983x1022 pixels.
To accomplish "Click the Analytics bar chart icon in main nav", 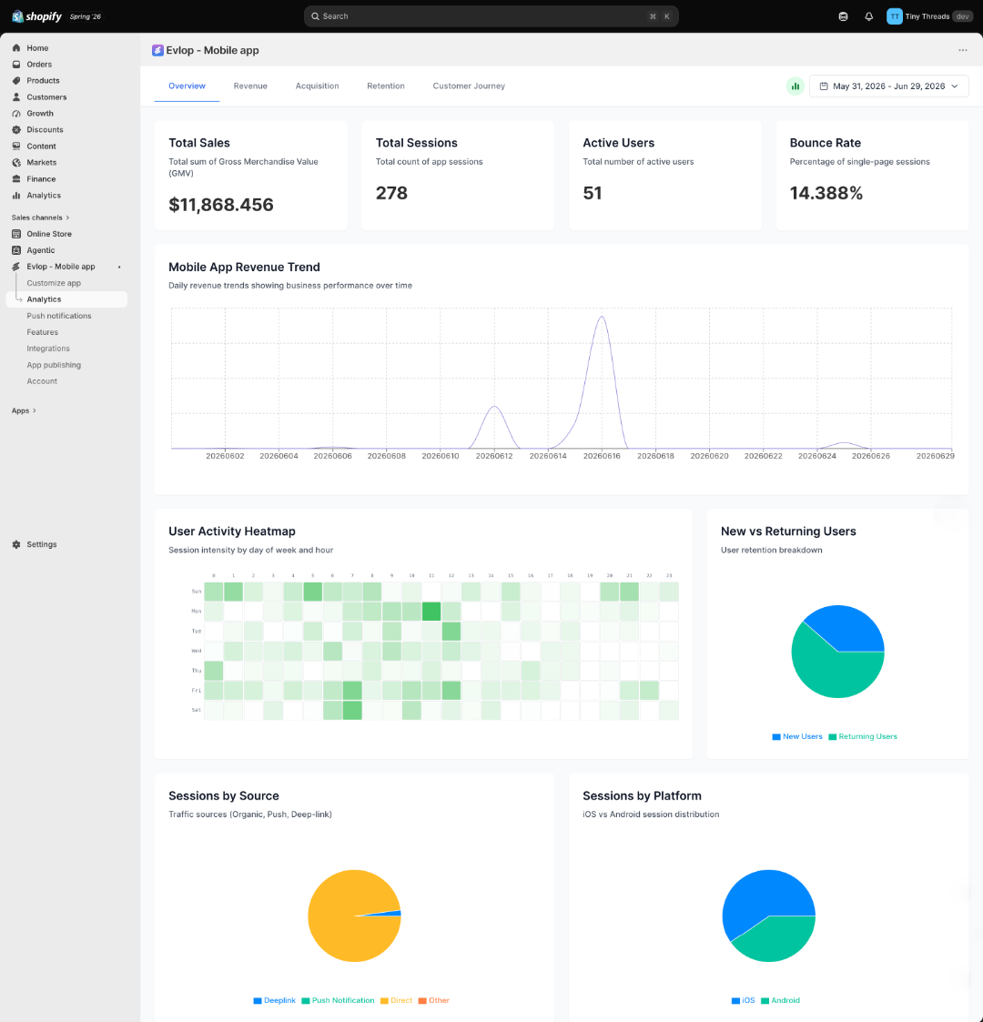I will 16,196.
